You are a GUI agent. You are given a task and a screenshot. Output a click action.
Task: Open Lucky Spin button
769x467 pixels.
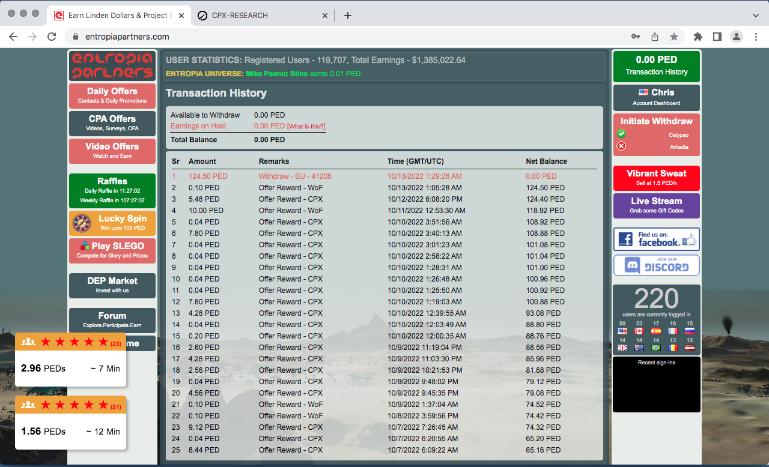(x=112, y=223)
